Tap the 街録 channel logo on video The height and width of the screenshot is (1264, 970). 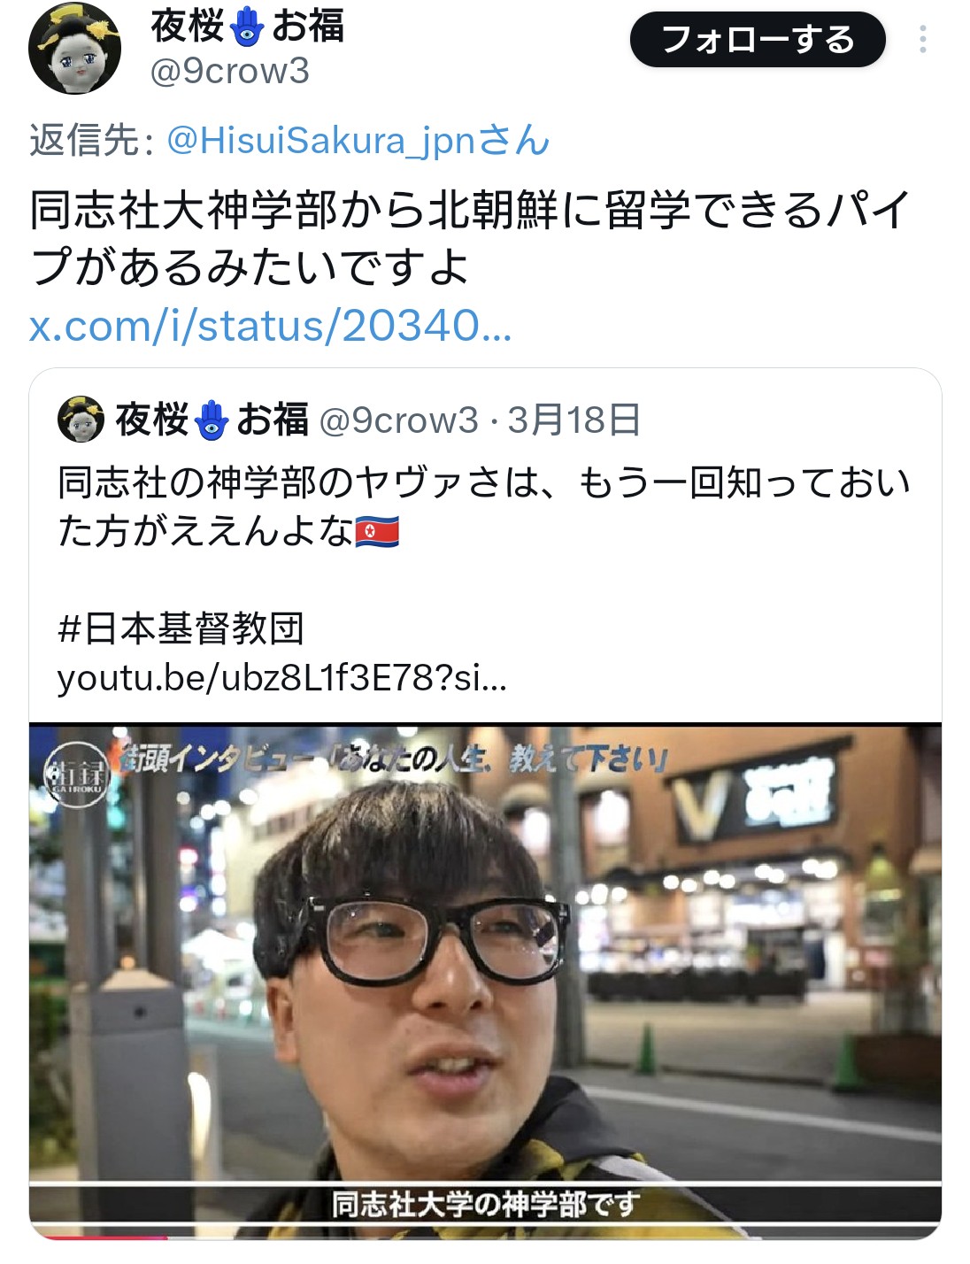click(76, 775)
